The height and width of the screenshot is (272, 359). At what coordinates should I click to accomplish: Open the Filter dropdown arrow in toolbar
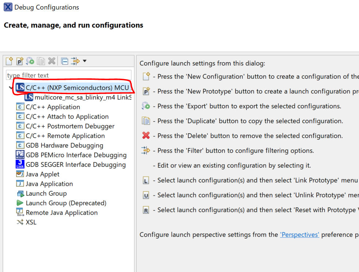tap(85, 61)
